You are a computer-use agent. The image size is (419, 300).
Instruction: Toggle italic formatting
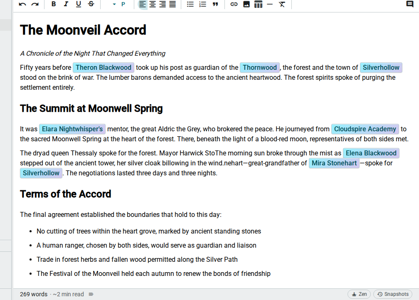[66, 4]
